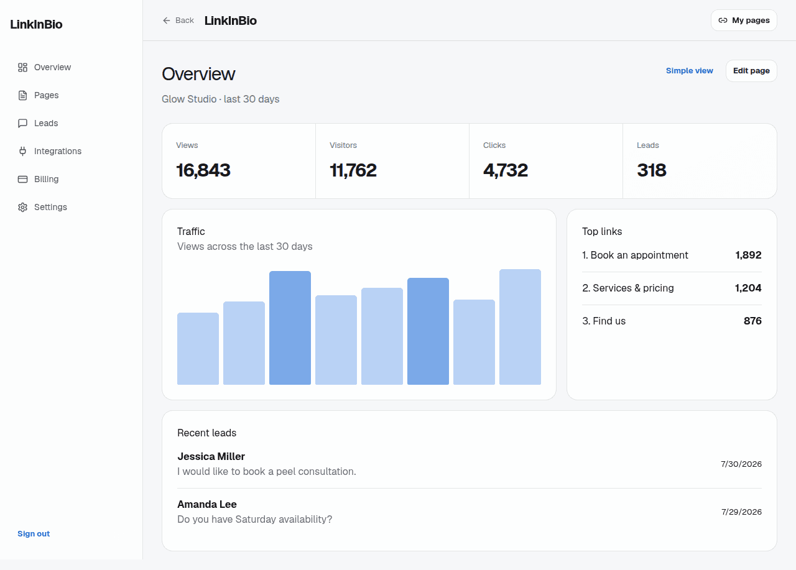Viewport: 796px width, 570px height.
Task: Click the 7/29/2026 lead date
Action: pyautogui.click(x=741, y=512)
